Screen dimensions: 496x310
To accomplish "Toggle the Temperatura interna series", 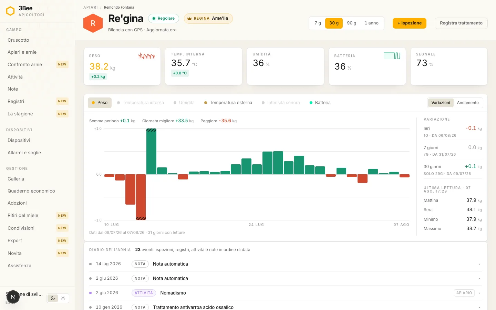I will pyautogui.click(x=141, y=103).
